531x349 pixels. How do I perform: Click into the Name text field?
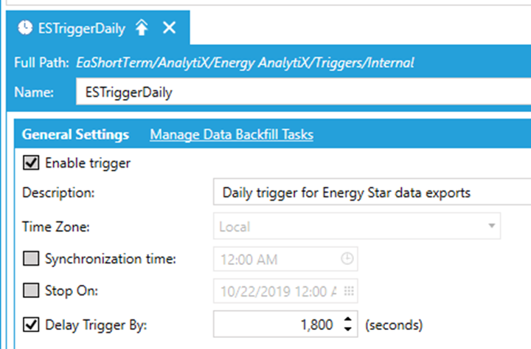303,91
